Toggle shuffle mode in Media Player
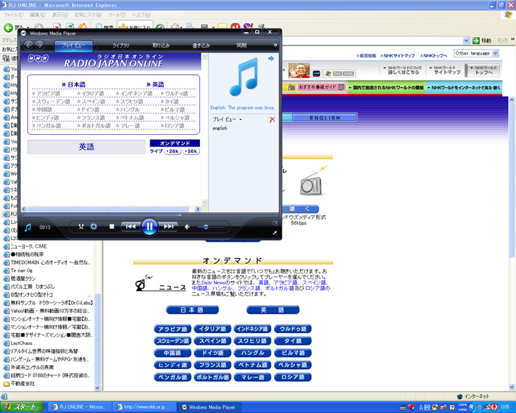Viewport: 516px width, 413px height. [x=81, y=227]
